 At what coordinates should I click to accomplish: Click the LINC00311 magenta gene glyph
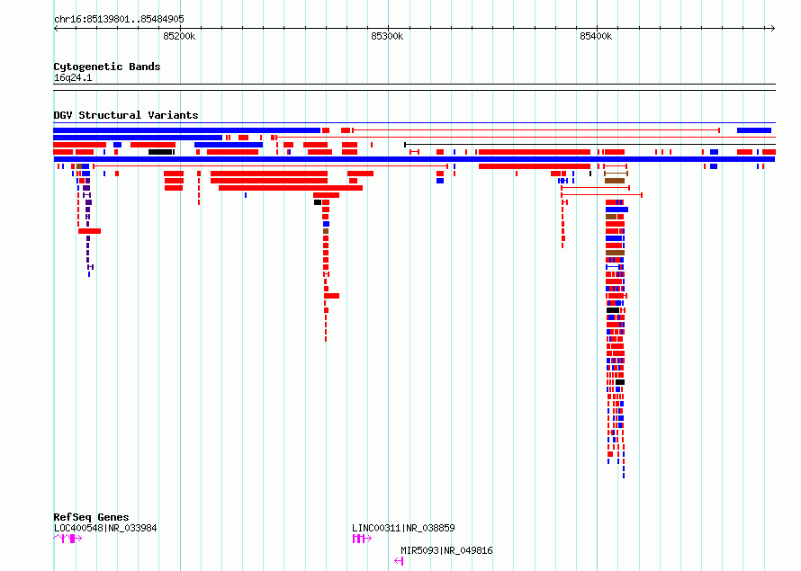pyautogui.click(x=362, y=539)
